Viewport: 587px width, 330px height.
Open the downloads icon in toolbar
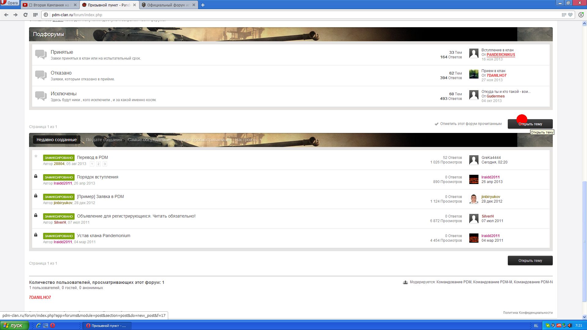point(581,15)
